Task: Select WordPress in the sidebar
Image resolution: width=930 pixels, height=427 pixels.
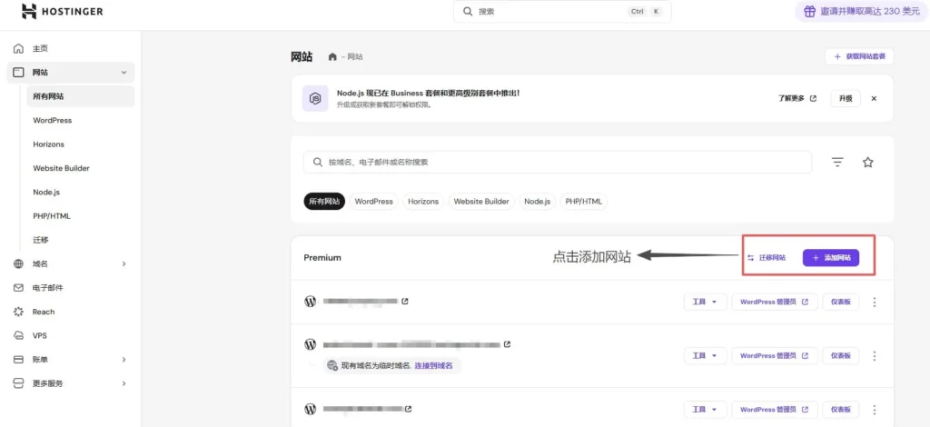Action: click(x=52, y=121)
